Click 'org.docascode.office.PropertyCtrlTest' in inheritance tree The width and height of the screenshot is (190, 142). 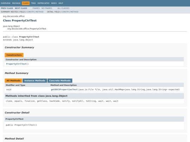coord(27,29)
